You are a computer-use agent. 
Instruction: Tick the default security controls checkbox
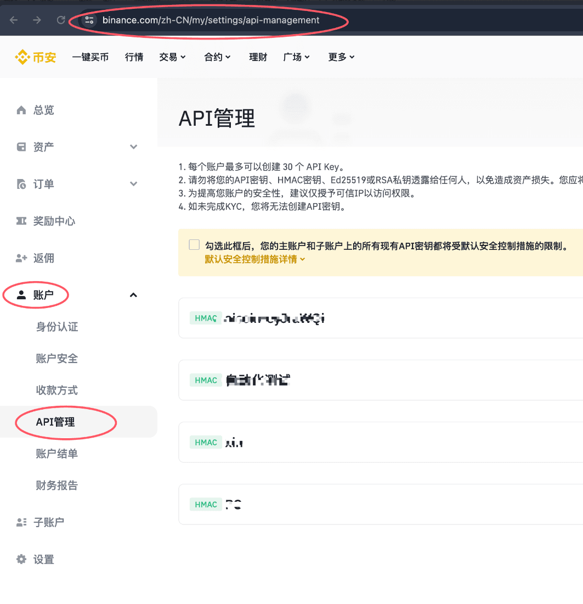pos(194,244)
